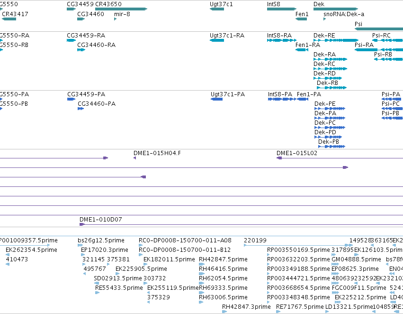
Task: Select the mir-8 gene marker
Action: [x=115, y=19]
